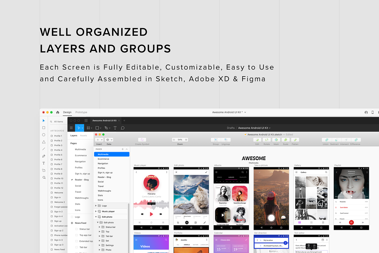Click the Sketch Rotate toolbar icon
Screen dimensions: 379x253
pyautogui.click(x=267, y=140)
